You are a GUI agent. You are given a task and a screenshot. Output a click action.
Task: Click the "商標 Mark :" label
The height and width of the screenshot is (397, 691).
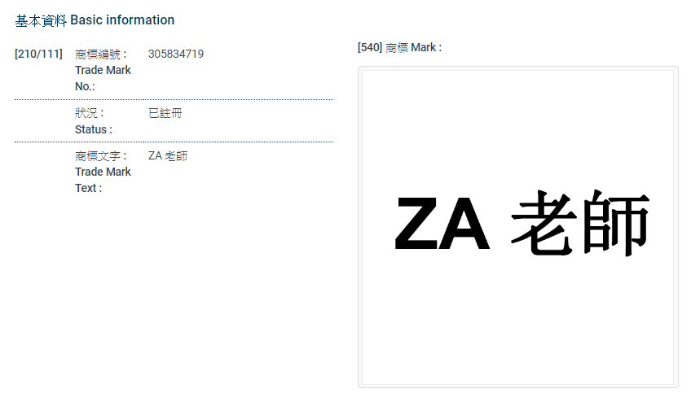[x=414, y=48]
